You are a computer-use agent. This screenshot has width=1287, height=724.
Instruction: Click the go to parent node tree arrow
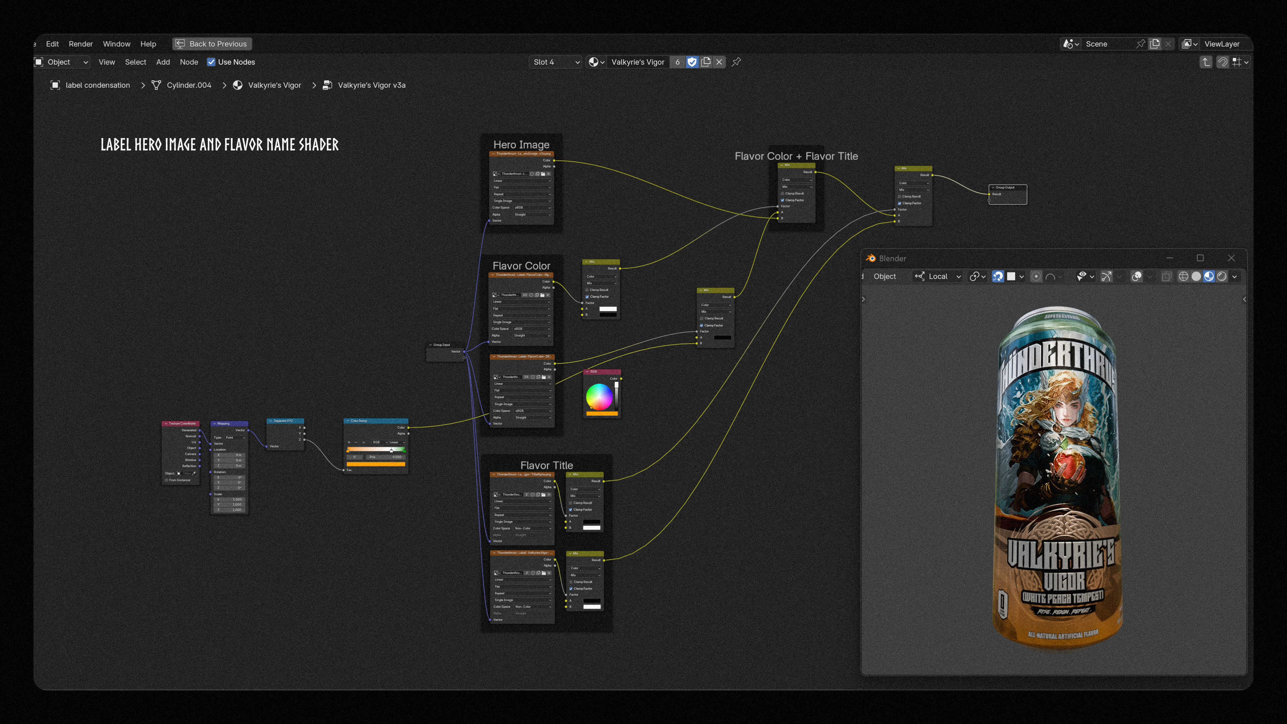tap(1206, 62)
